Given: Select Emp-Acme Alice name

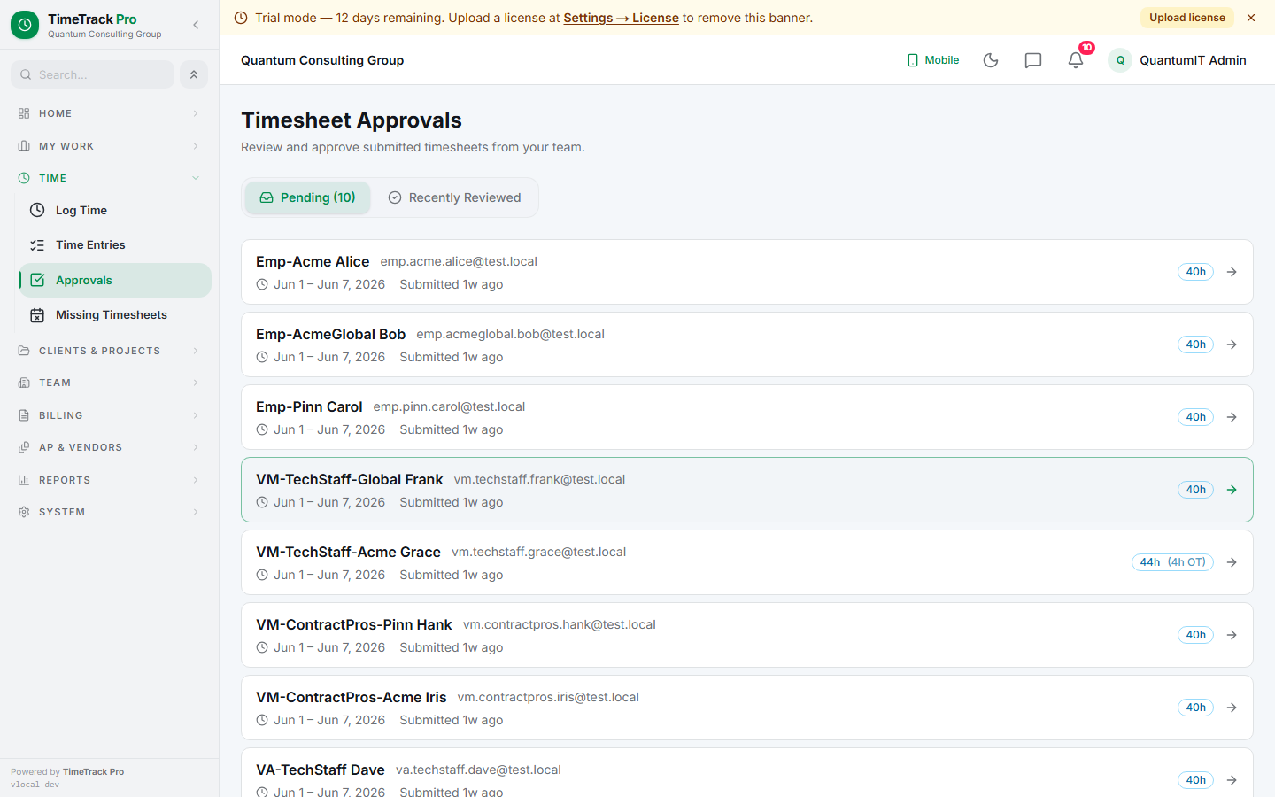Looking at the screenshot, I should pos(313,261).
